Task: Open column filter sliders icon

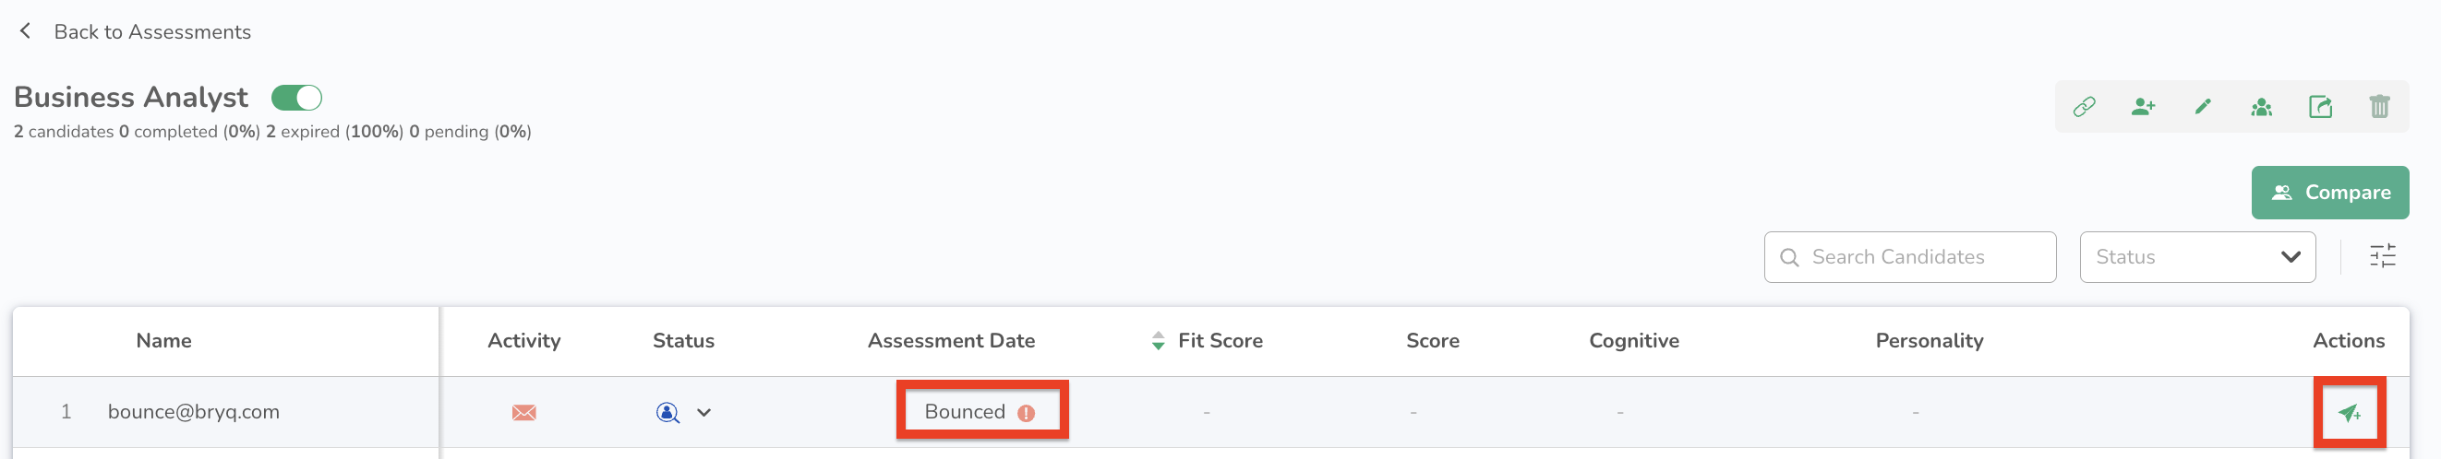Action: 2382,256
